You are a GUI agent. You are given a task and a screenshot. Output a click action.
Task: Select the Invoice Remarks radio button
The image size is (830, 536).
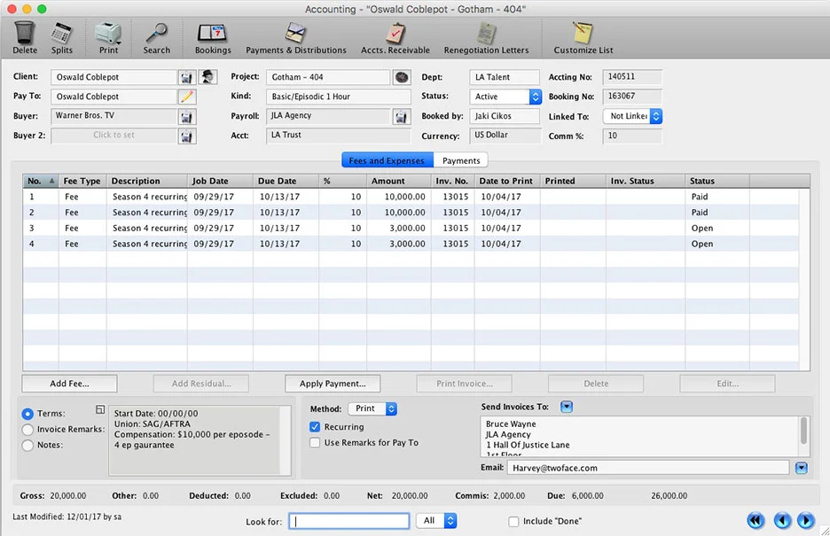coord(27,430)
